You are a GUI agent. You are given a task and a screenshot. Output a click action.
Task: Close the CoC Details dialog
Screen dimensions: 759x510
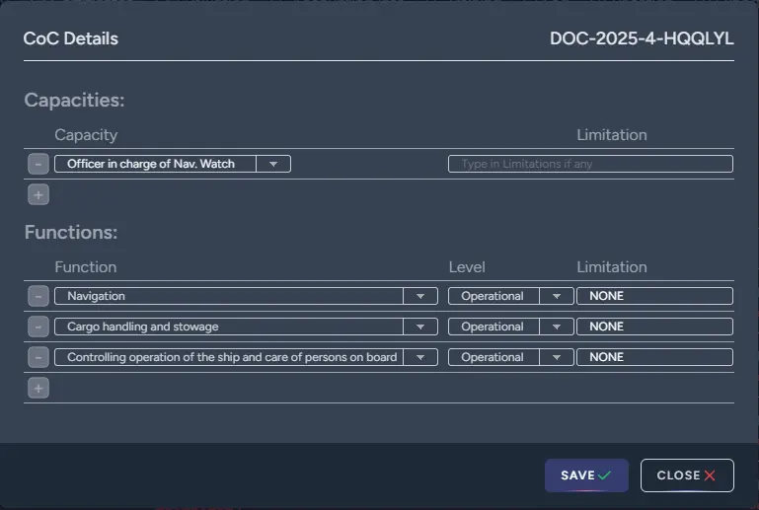687,475
